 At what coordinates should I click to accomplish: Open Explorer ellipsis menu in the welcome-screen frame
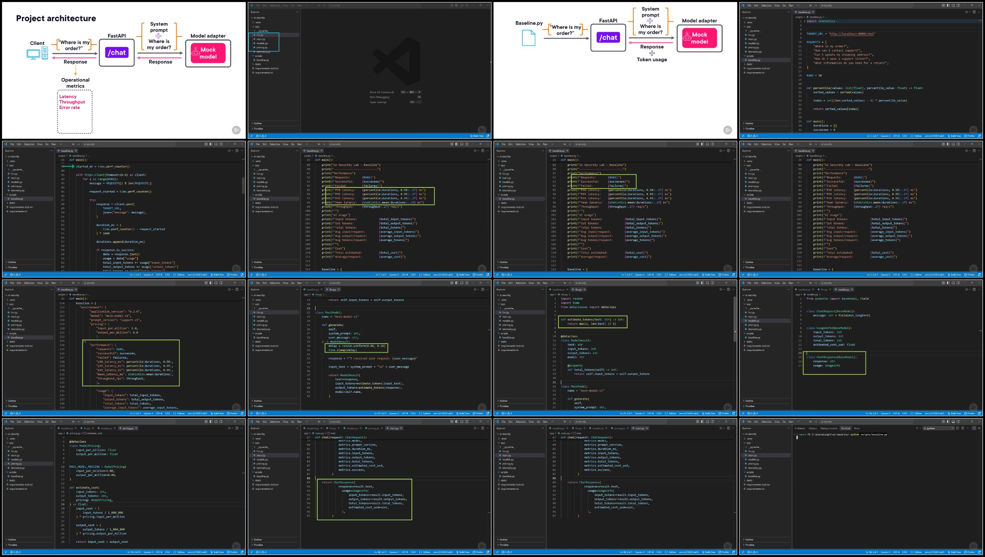297,12
